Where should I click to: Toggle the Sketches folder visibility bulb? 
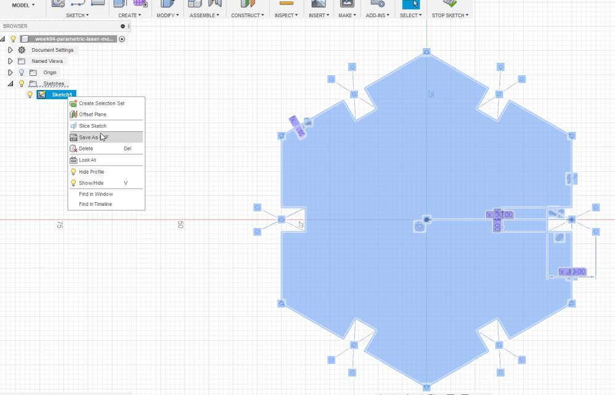pos(22,84)
